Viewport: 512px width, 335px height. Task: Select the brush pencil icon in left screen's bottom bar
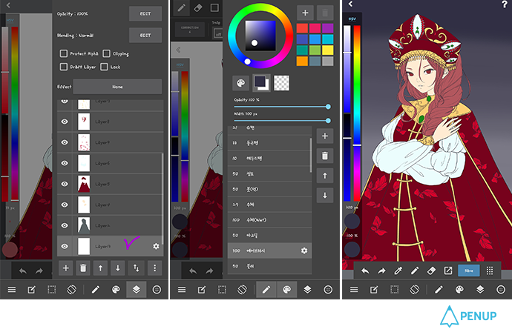click(x=96, y=290)
